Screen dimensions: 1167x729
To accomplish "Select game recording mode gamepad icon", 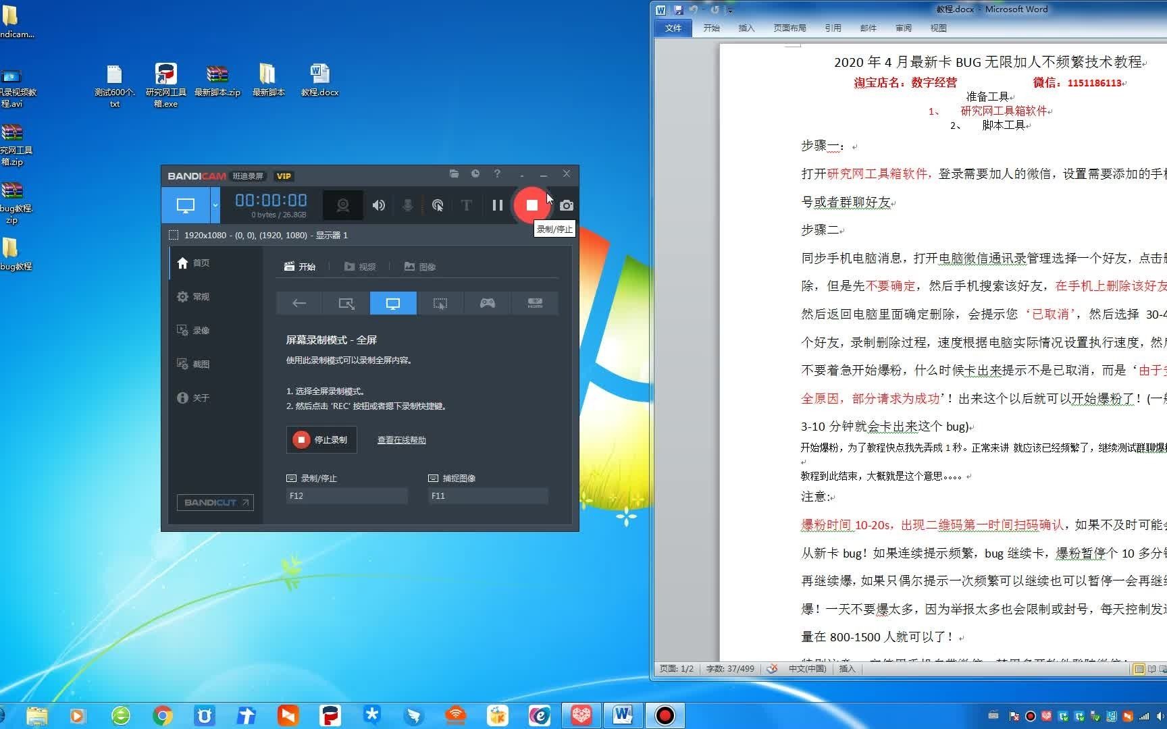I will point(488,303).
